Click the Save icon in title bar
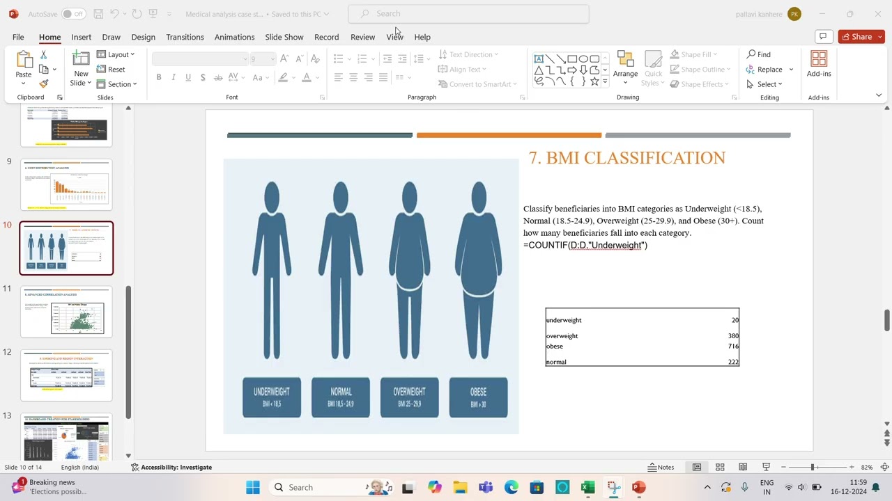The height and width of the screenshot is (501, 892). point(98,14)
